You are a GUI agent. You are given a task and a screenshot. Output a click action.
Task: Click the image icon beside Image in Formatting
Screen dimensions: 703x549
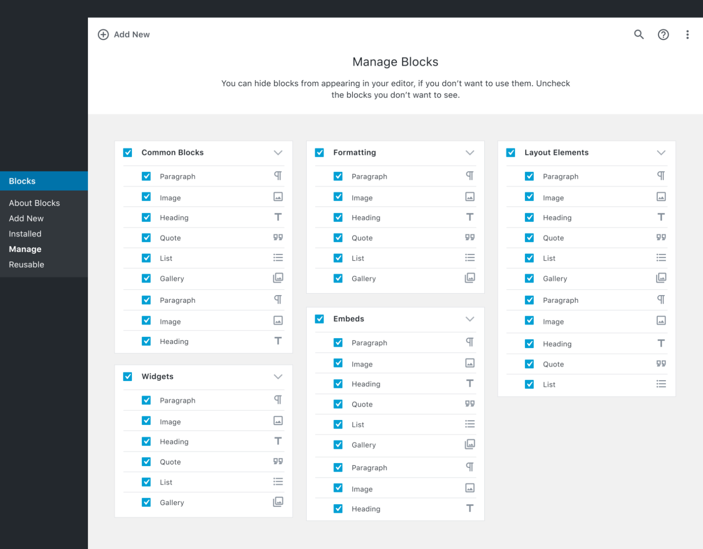coord(470,197)
